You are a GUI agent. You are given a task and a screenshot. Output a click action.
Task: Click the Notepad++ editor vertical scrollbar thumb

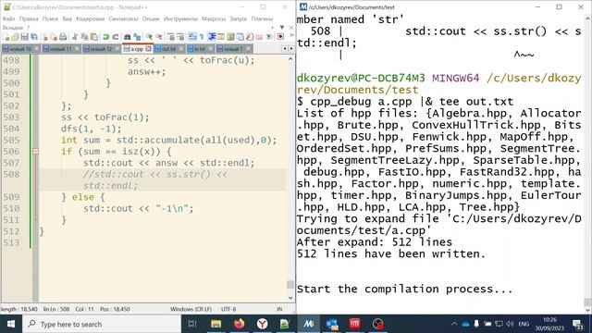[x=290, y=284]
